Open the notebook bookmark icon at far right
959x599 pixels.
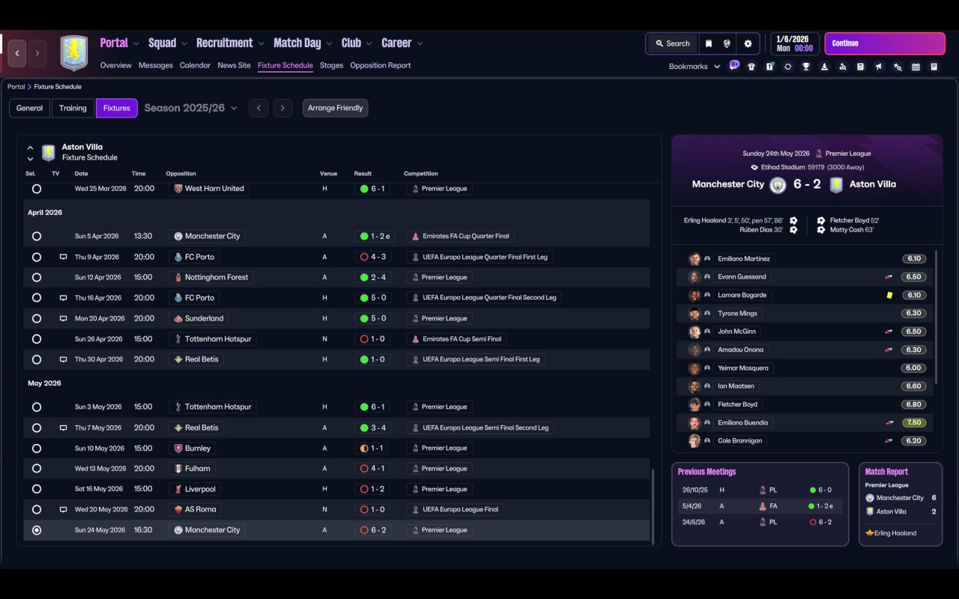[934, 67]
